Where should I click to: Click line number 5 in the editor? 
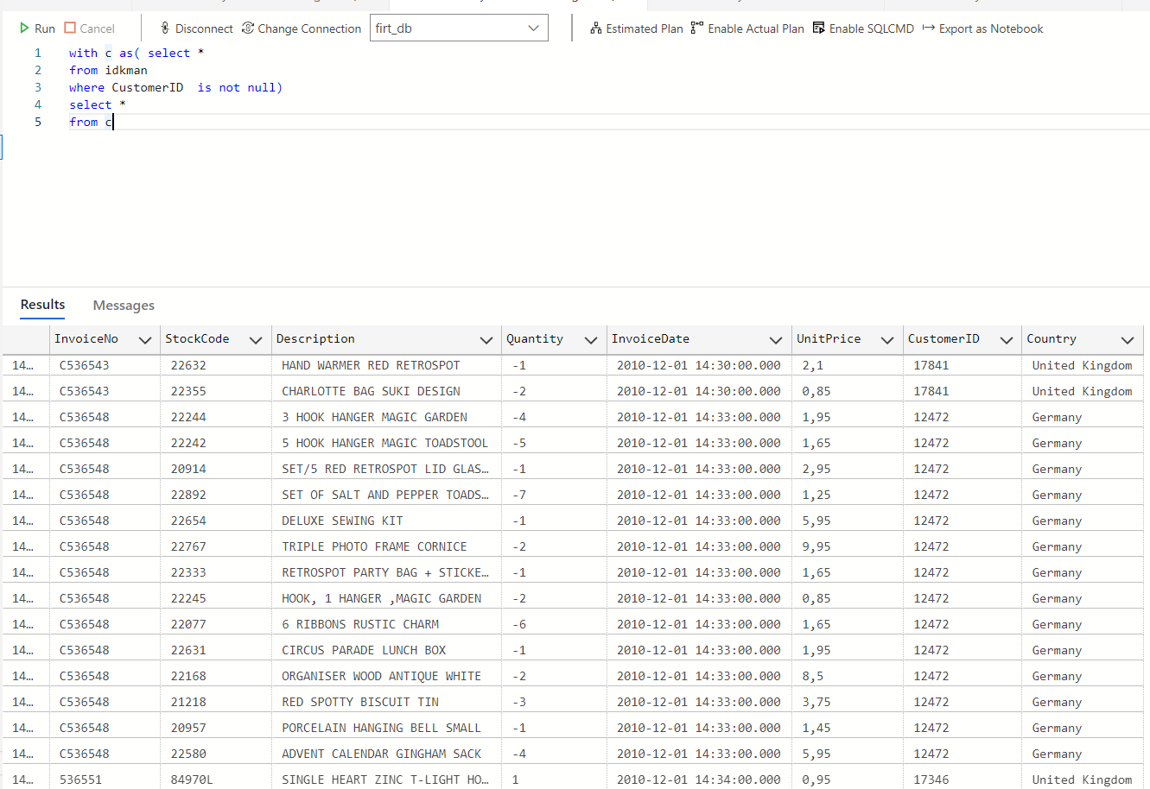[37, 122]
